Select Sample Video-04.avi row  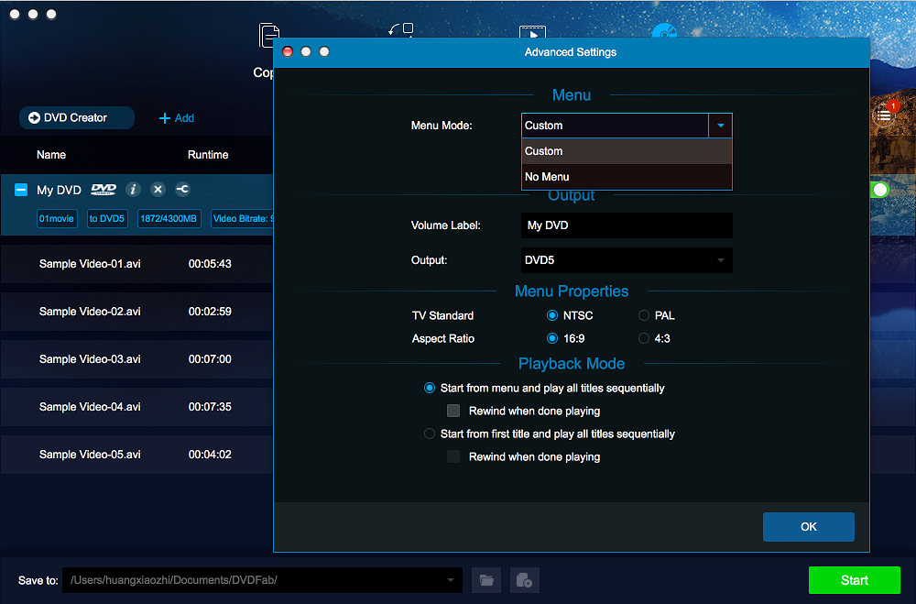(136, 407)
